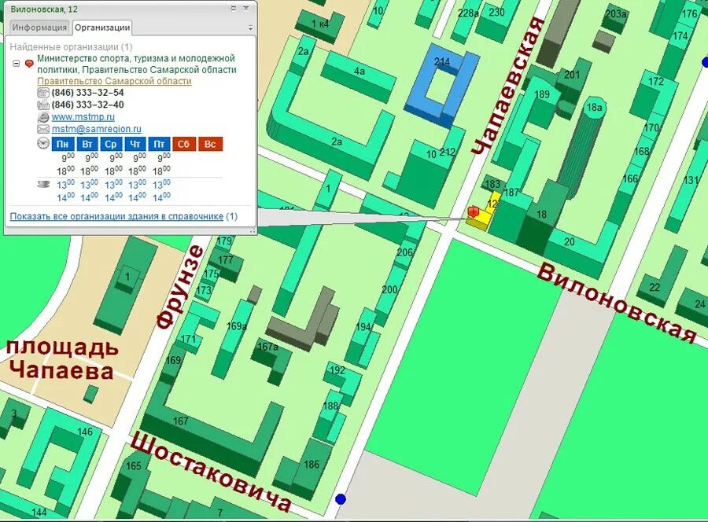
Task: Click the clock working-hours icon
Action: coord(43,143)
